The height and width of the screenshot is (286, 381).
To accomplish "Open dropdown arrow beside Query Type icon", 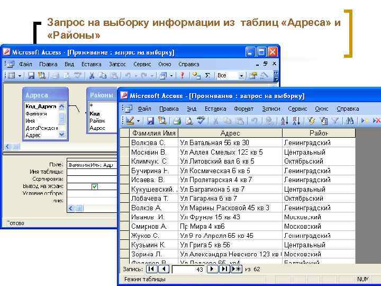I will 171,76.
